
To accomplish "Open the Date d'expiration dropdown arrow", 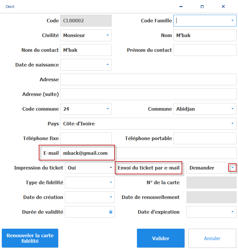I will pos(232,212).
